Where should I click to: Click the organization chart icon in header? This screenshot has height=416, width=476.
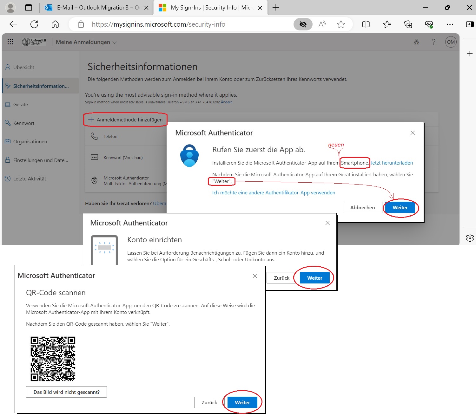416,42
